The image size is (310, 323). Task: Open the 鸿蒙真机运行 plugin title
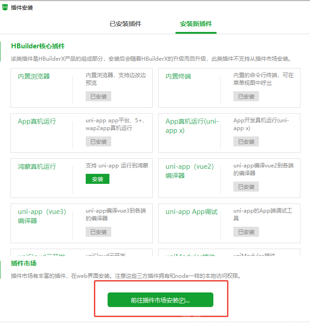pyautogui.click(x=37, y=167)
